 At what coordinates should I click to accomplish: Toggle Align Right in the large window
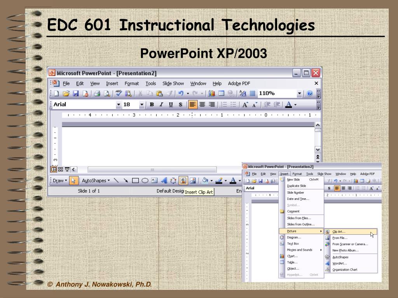(212, 104)
